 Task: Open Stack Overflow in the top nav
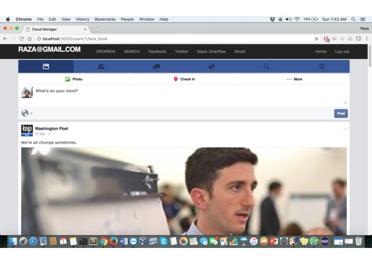[211, 52]
